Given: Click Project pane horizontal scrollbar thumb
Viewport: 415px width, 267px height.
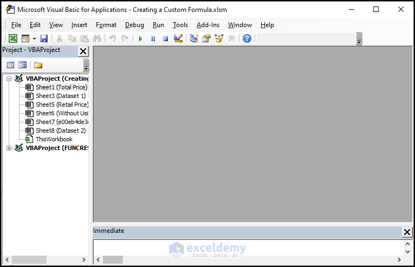Looking at the screenshot, I should pos(29,259).
